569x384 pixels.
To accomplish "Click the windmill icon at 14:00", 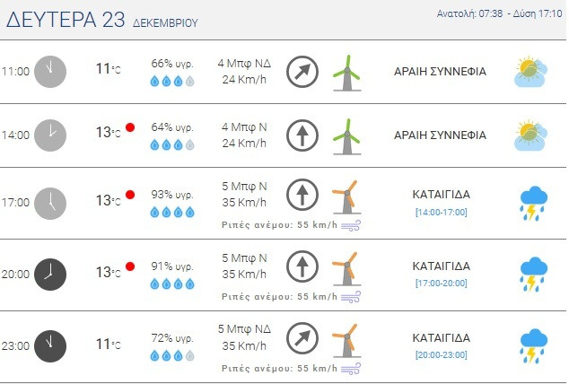I will [x=344, y=135].
